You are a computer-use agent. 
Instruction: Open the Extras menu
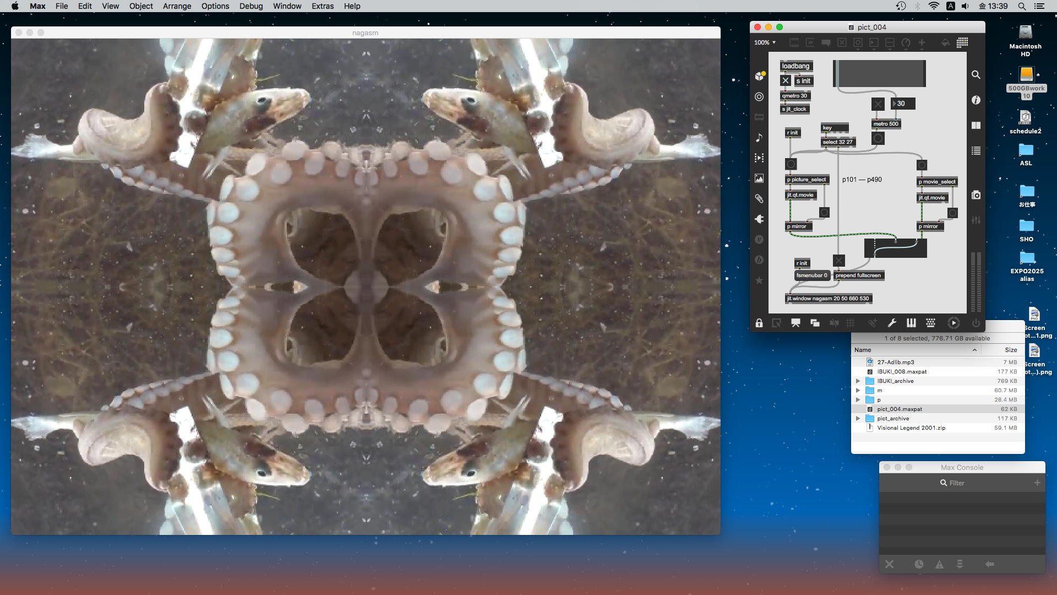click(x=322, y=6)
